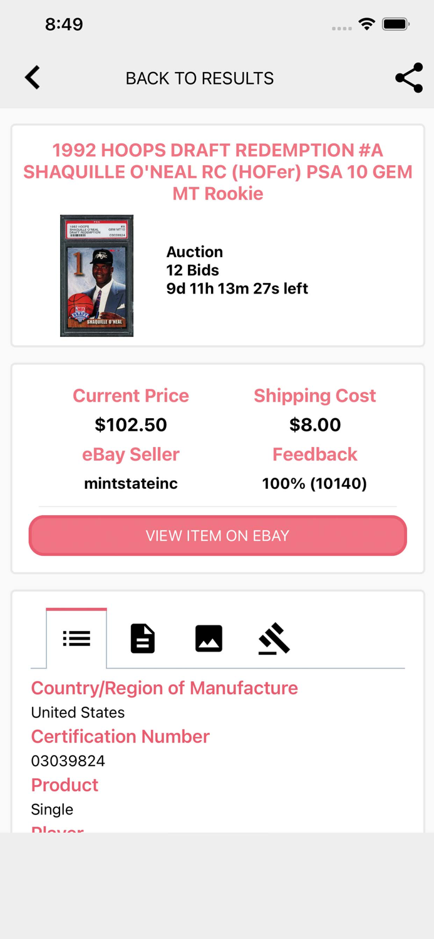Image resolution: width=434 pixels, height=939 pixels.
Task: Select seller mintstateinc
Action: tap(130, 483)
